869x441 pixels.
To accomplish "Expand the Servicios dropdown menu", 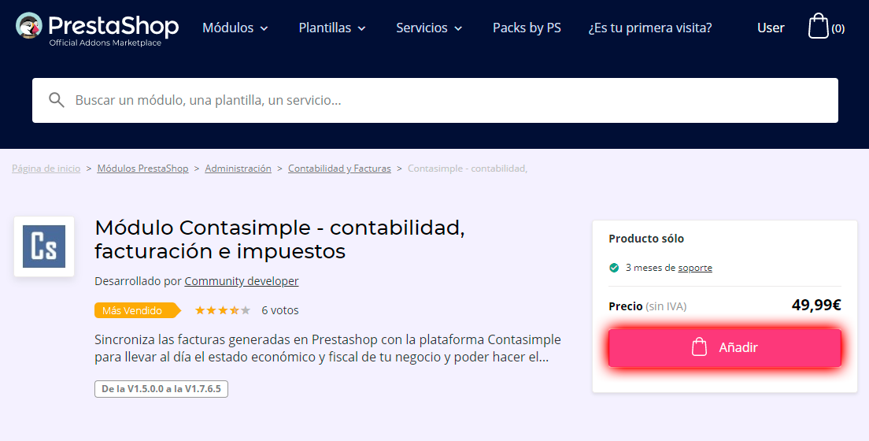I will click(x=429, y=28).
